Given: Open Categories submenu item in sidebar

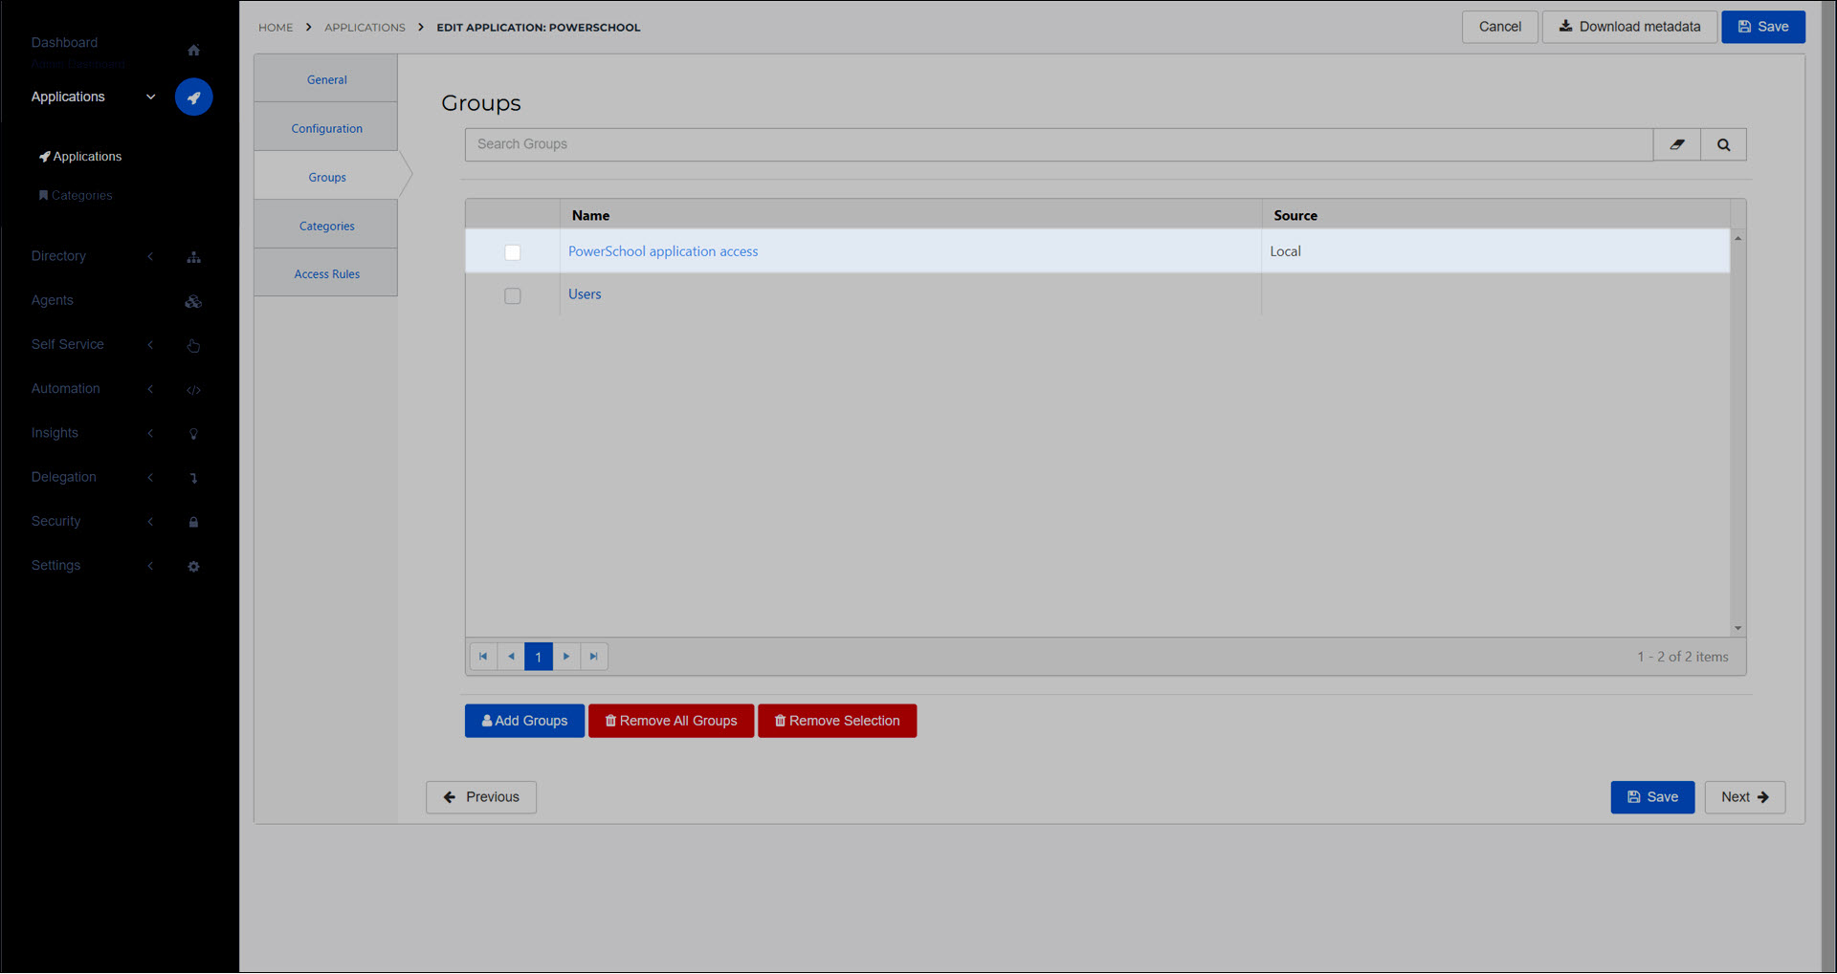Looking at the screenshot, I should coord(76,195).
